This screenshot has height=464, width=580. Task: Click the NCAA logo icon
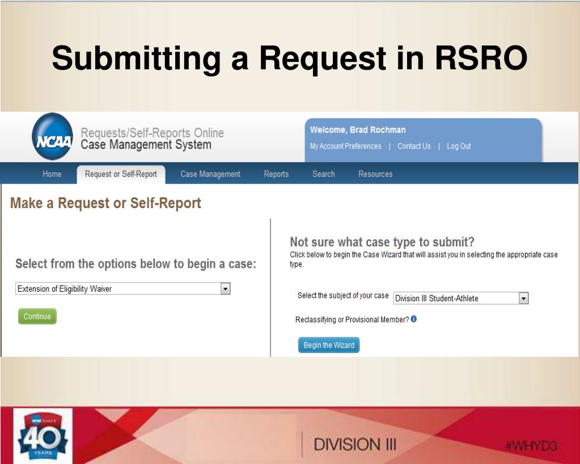coord(52,137)
